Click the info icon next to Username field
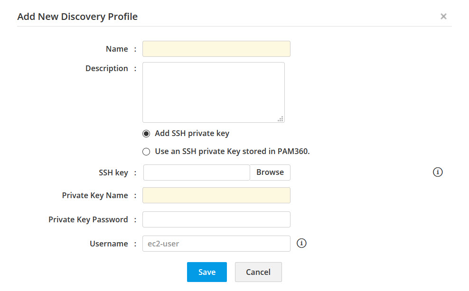469x291 pixels. pyautogui.click(x=301, y=243)
